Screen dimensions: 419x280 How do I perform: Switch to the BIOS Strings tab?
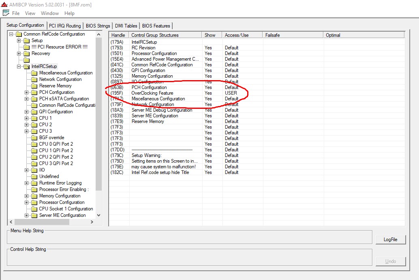coord(98,25)
